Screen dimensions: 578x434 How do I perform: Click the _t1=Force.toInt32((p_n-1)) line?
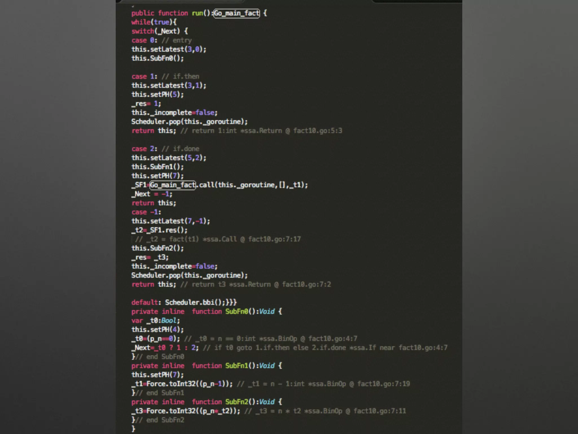pos(182,384)
